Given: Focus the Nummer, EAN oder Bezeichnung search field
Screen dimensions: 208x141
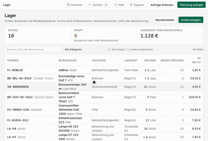Looking at the screenshot, I should [33, 50].
